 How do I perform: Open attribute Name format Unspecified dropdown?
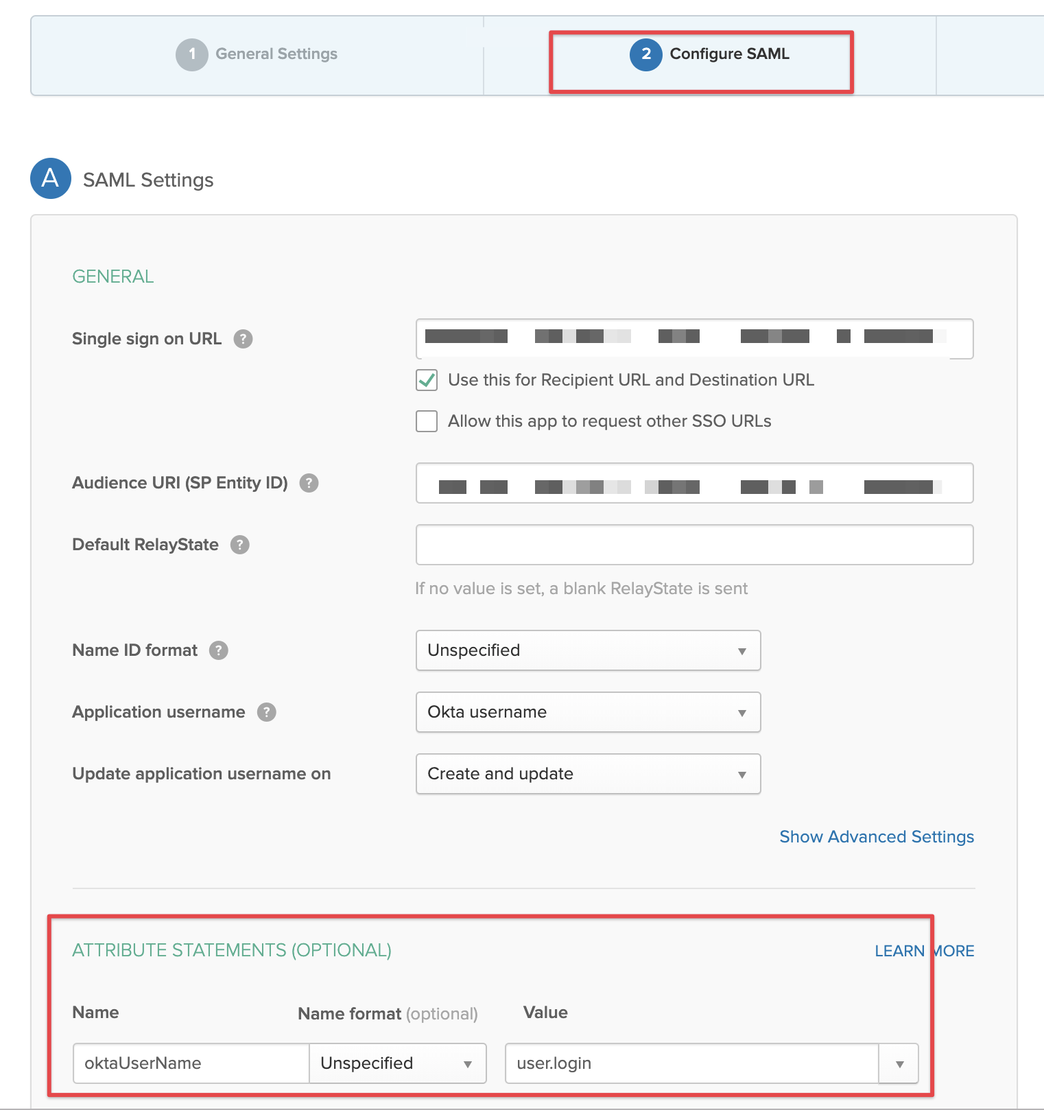coord(397,1063)
